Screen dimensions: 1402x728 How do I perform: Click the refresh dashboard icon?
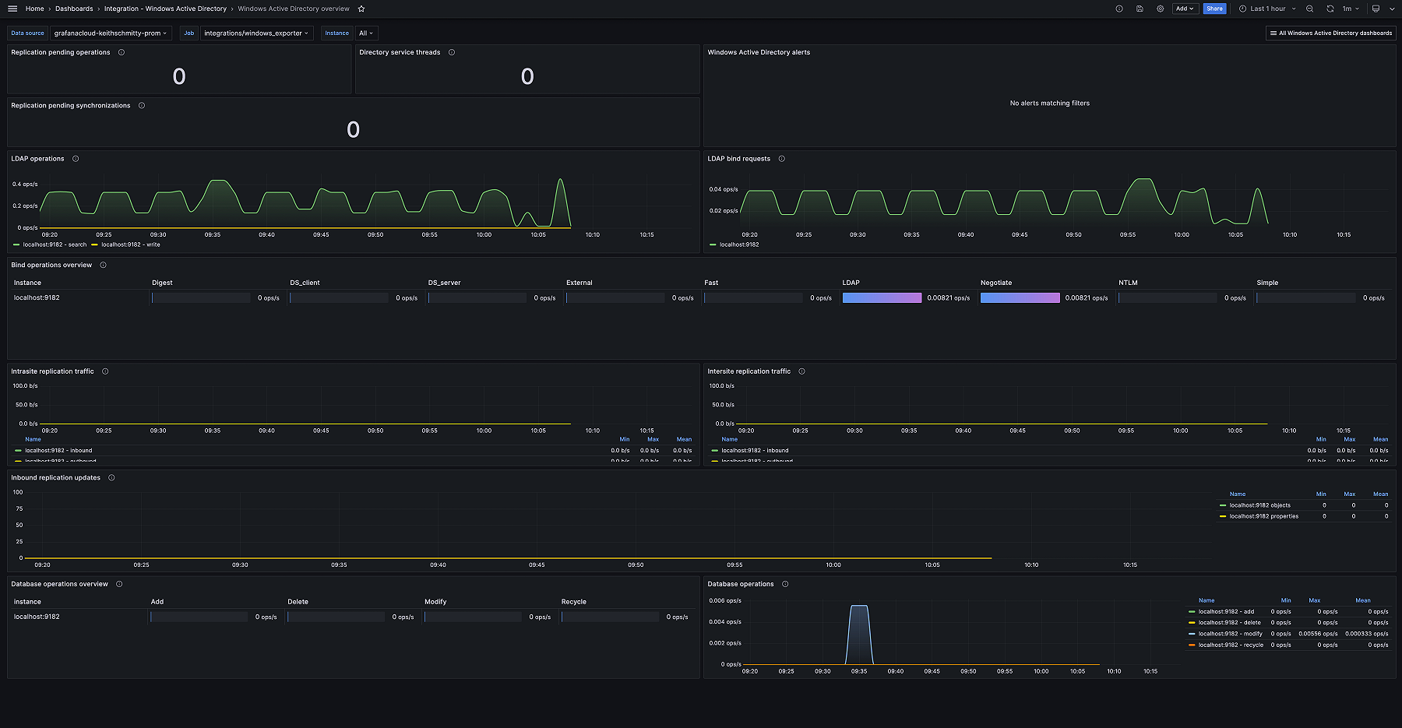pyautogui.click(x=1330, y=9)
